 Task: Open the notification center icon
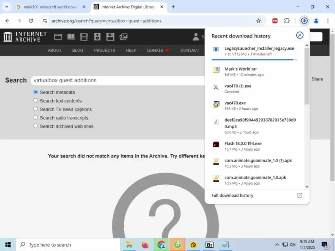point(325,245)
